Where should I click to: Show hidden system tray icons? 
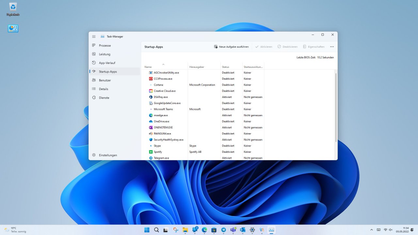point(372,230)
